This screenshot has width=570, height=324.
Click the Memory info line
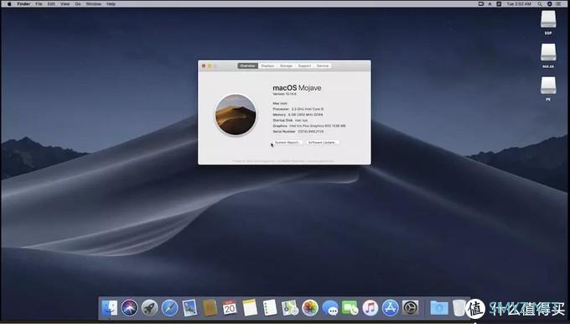point(298,114)
